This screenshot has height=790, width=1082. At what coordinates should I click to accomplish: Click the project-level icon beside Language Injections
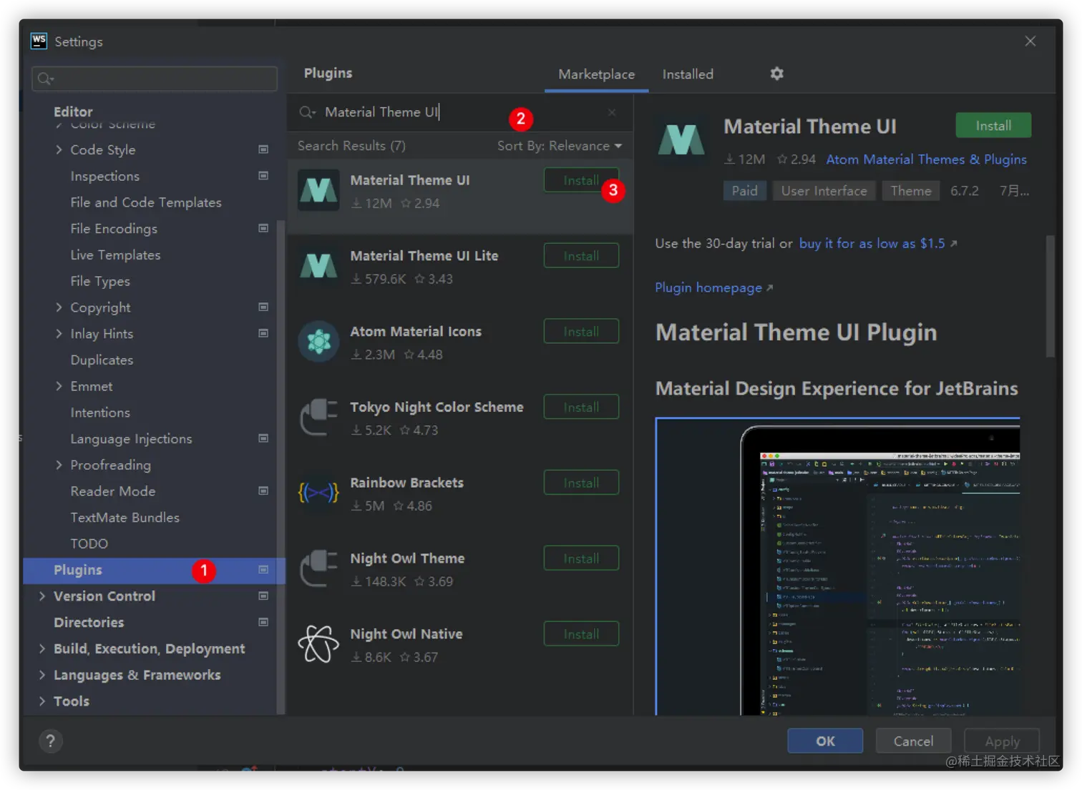[x=263, y=438]
